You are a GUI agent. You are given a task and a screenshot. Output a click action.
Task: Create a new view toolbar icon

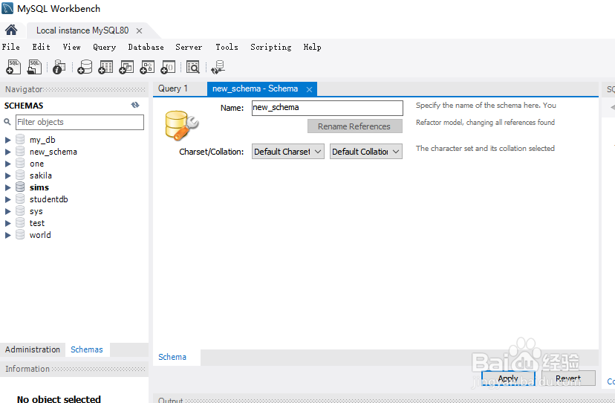pyautogui.click(x=126, y=67)
